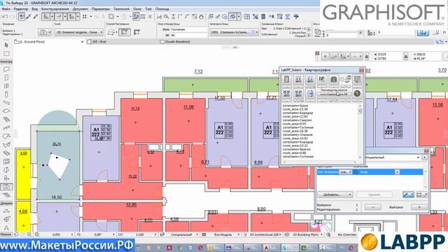This screenshot has height=252, width=448.
Task: Click the plus selection button
Action: click(x=419, y=207)
